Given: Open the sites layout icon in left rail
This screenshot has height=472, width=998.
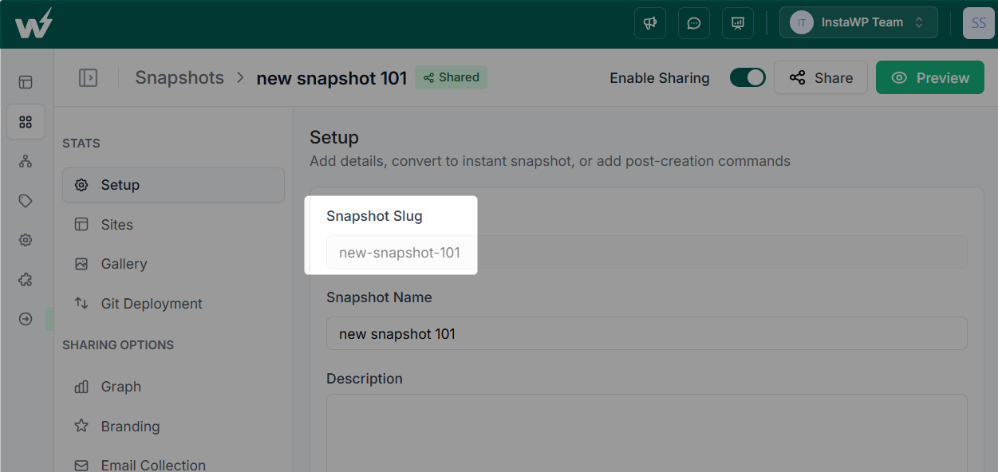Looking at the screenshot, I should click(26, 82).
